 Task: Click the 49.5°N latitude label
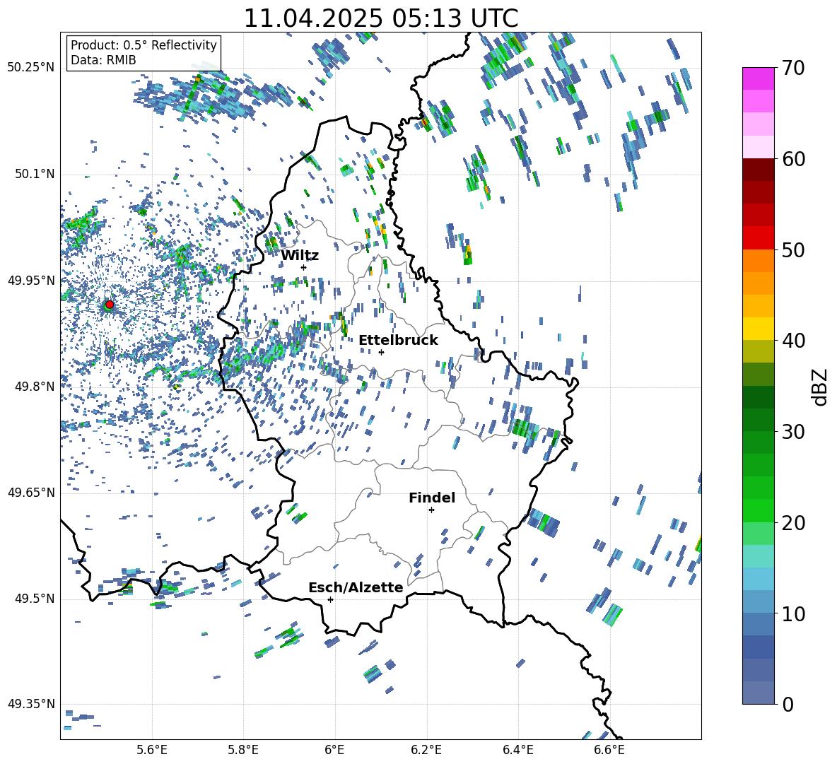(34, 598)
